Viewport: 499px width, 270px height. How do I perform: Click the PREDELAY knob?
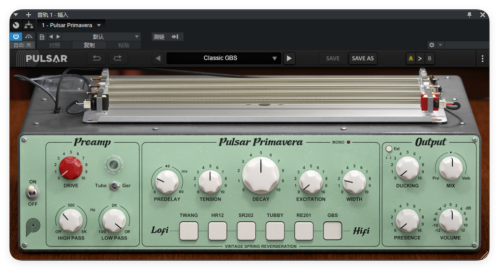[x=167, y=181]
